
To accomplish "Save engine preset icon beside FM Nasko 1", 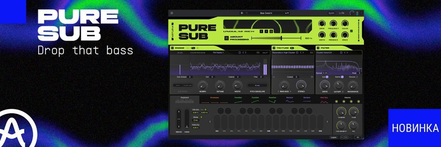I will pyautogui.click(x=240, y=53).
